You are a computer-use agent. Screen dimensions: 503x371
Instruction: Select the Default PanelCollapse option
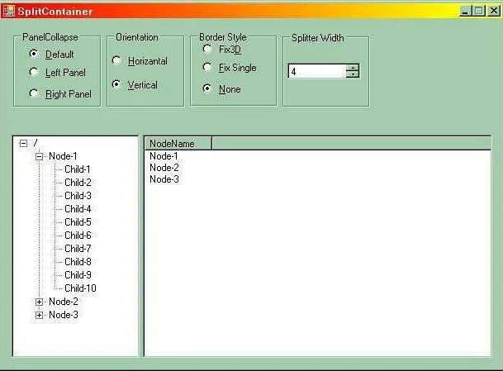point(34,54)
